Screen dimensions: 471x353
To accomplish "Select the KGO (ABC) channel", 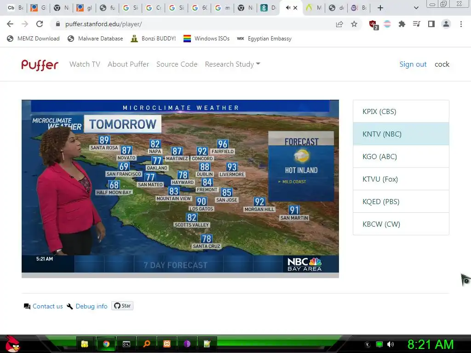I will 401,156.
